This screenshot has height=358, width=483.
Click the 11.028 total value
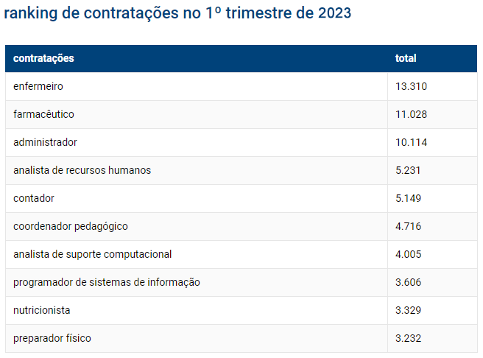[411, 114]
